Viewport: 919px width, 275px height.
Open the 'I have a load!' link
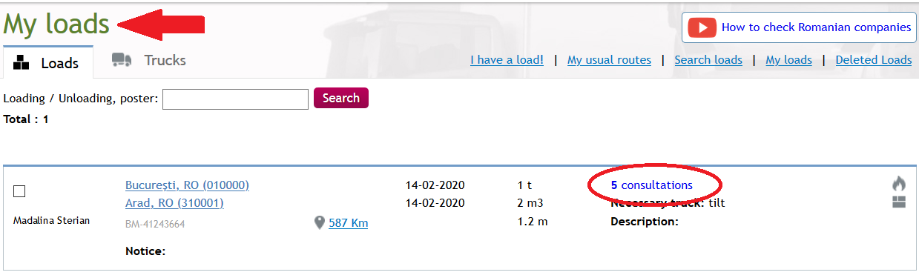(507, 60)
